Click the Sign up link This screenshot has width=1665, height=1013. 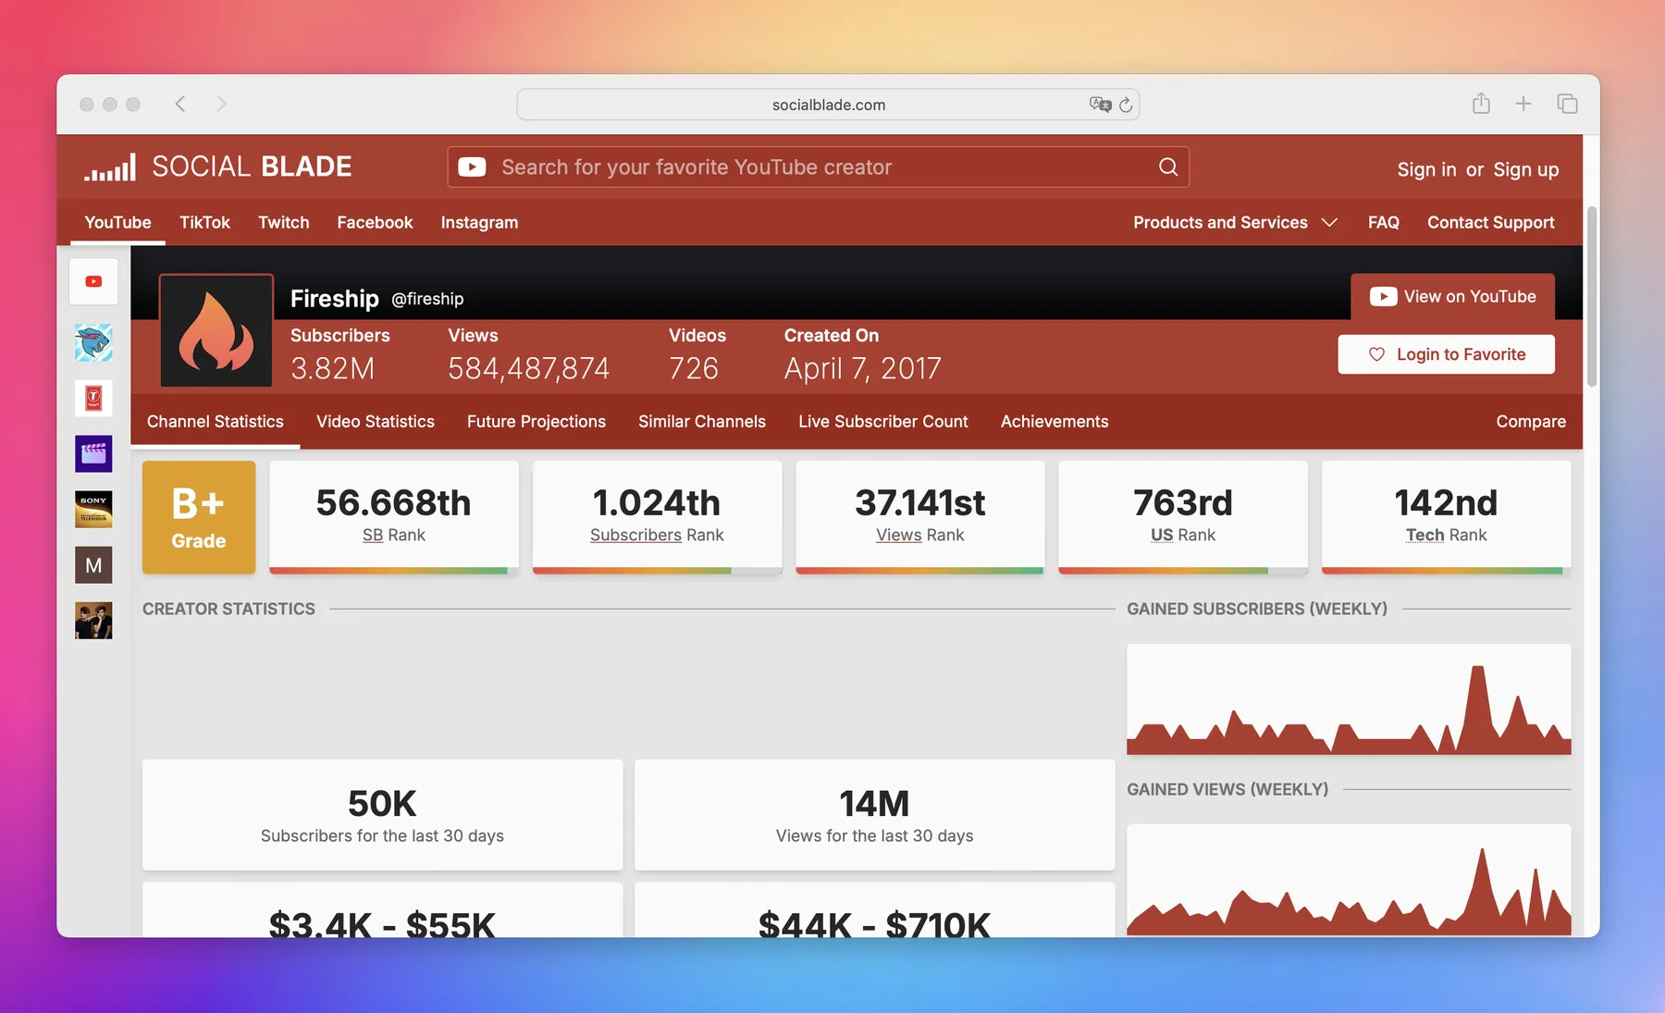tap(1525, 169)
